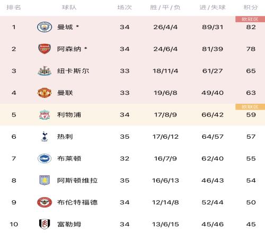Click the 胜/平/负 column header
265x233 pixels.
[165, 7]
